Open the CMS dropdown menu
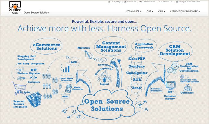 click(150, 12)
